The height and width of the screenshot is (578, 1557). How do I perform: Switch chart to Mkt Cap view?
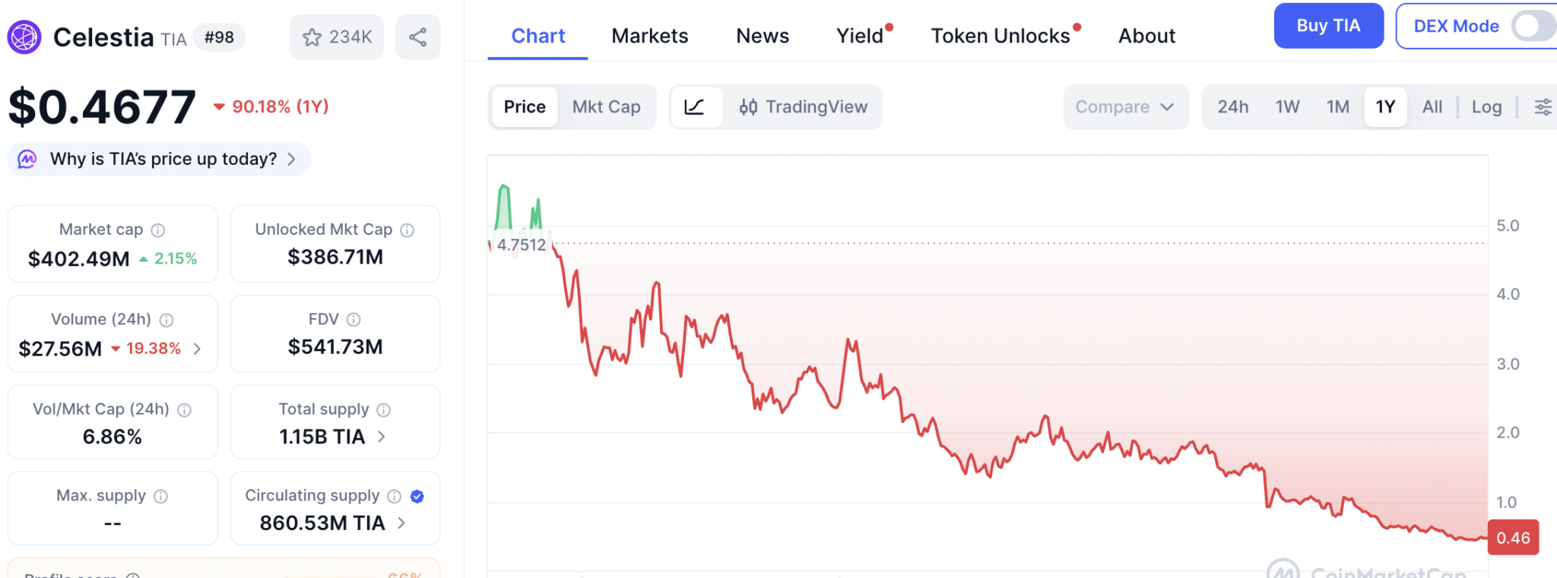tap(606, 107)
